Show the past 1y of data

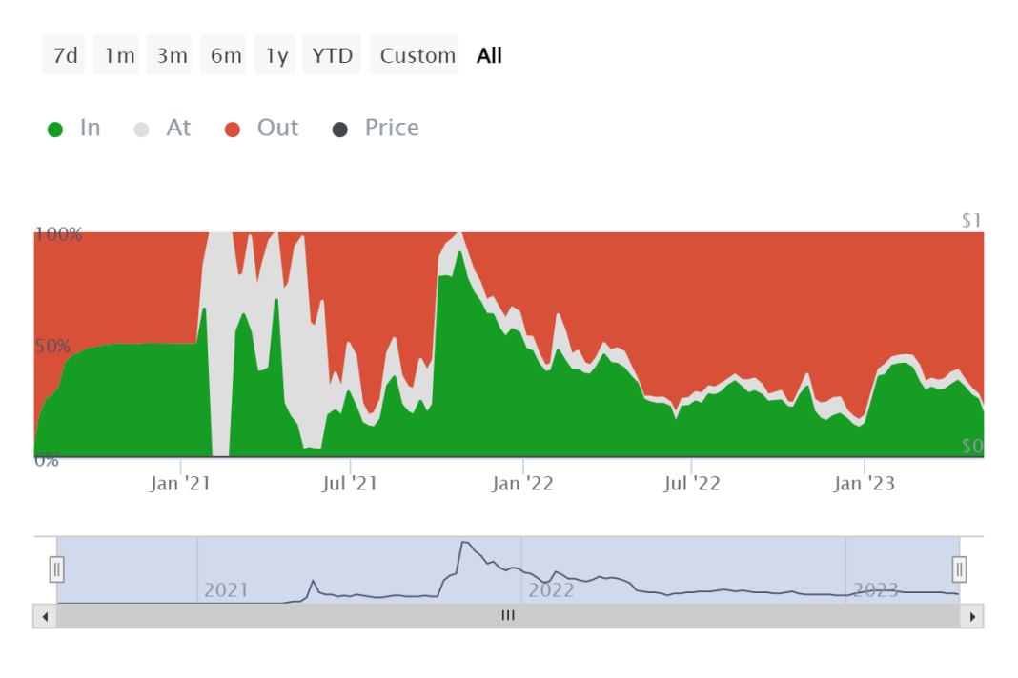tap(276, 55)
